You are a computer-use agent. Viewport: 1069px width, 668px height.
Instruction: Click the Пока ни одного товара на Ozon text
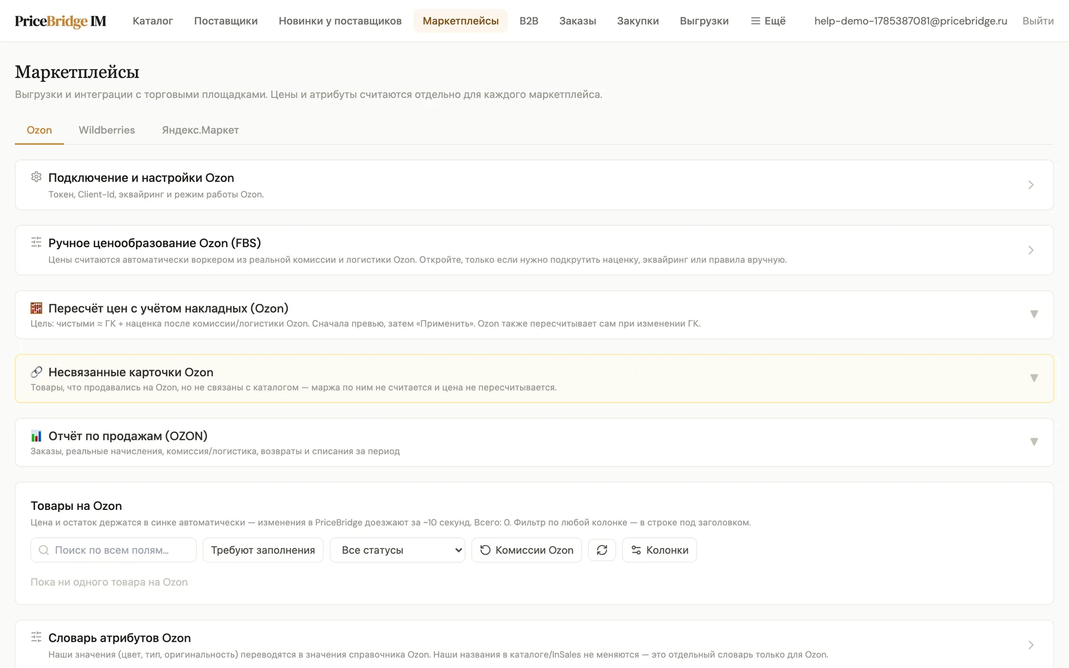click(x=109, y=582)
